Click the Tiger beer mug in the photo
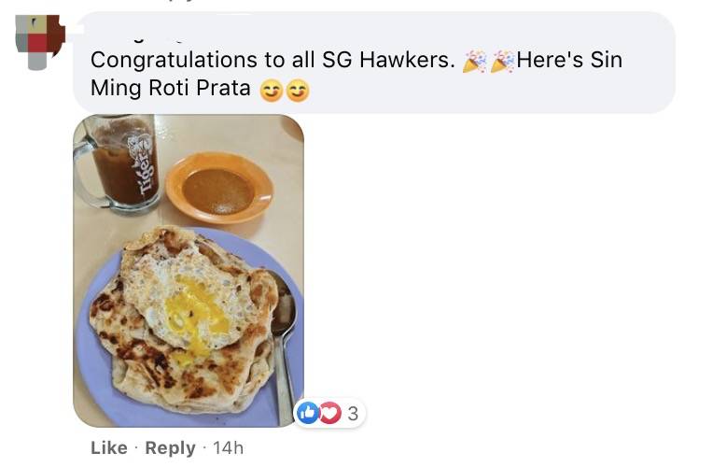 point(119,163)
